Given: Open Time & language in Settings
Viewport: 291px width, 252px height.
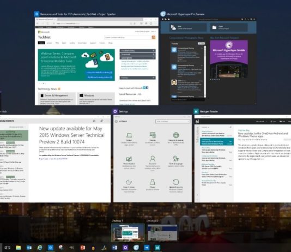Looking at the screenshot, I should click(x=176, y=161).
